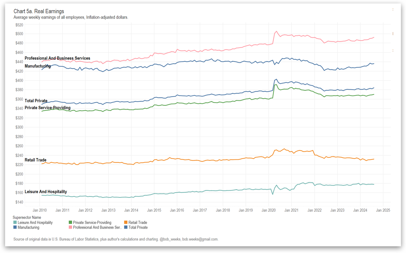Select Total Private legend entry text
The image size is (406, 253).
pyautogui.click(x=138, y=227)
